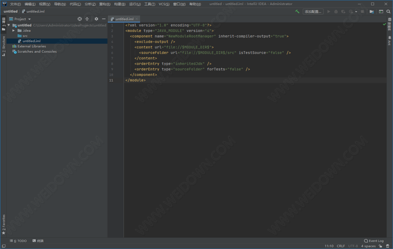
Task: Open the 代码(C) Code menu
Action: [75, 4]
